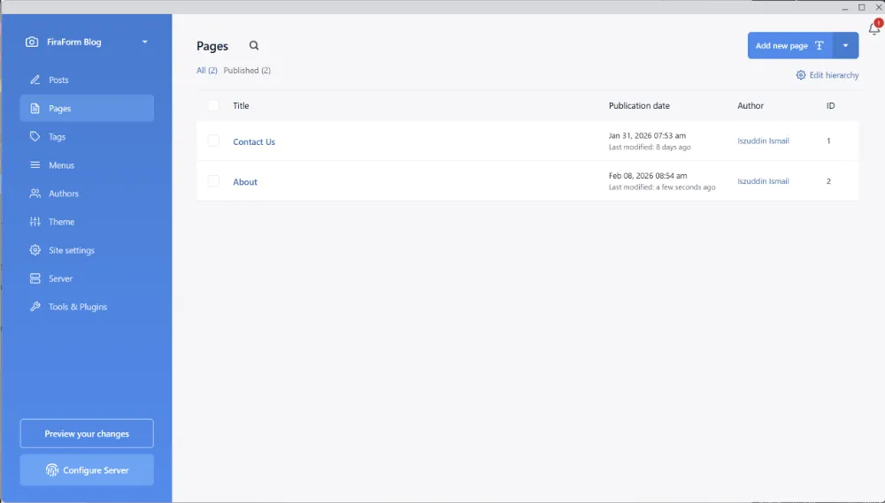Open the About page

pos(245,182)
